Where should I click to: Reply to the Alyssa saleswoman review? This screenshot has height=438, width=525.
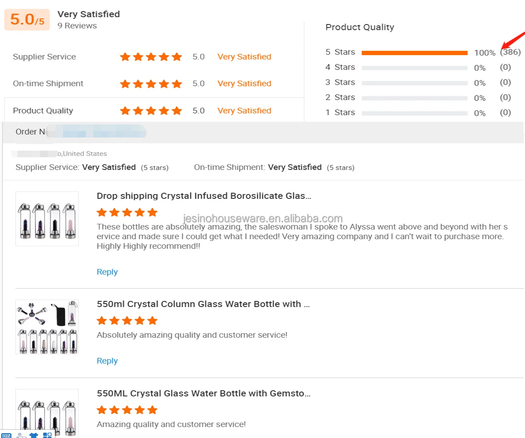[x=107, y=272]
